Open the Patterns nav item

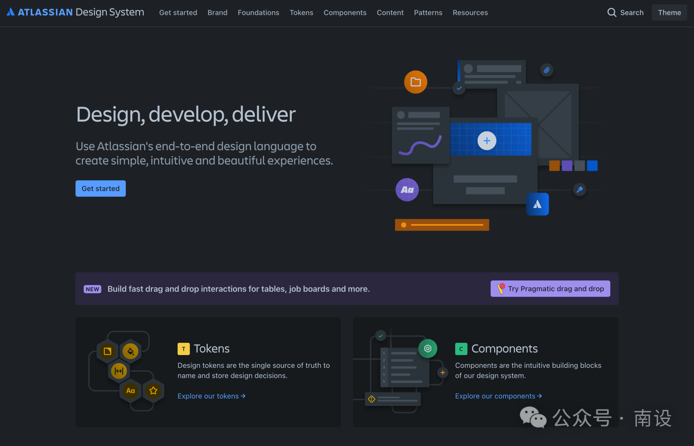(428, 12)
